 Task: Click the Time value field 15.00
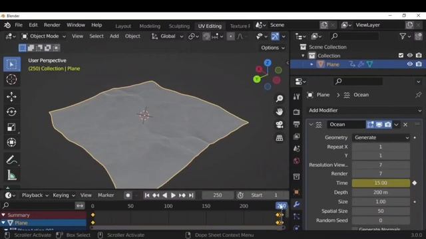(x=381, y=183)
